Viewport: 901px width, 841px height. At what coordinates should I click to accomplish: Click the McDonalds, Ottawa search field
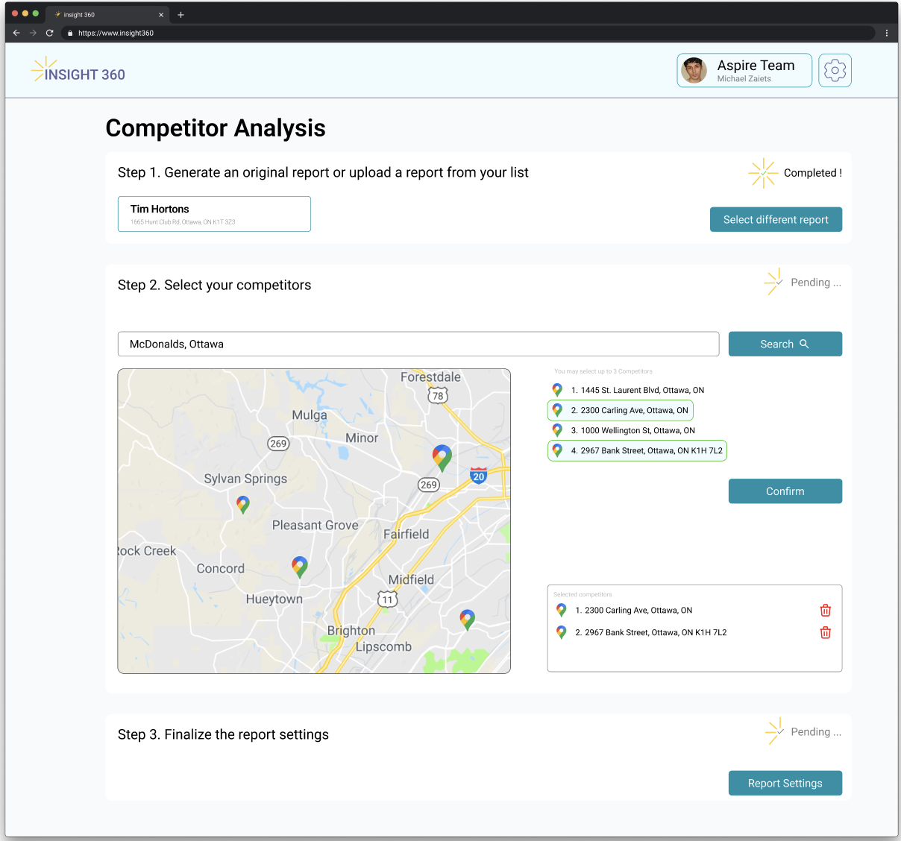point(418,344)
